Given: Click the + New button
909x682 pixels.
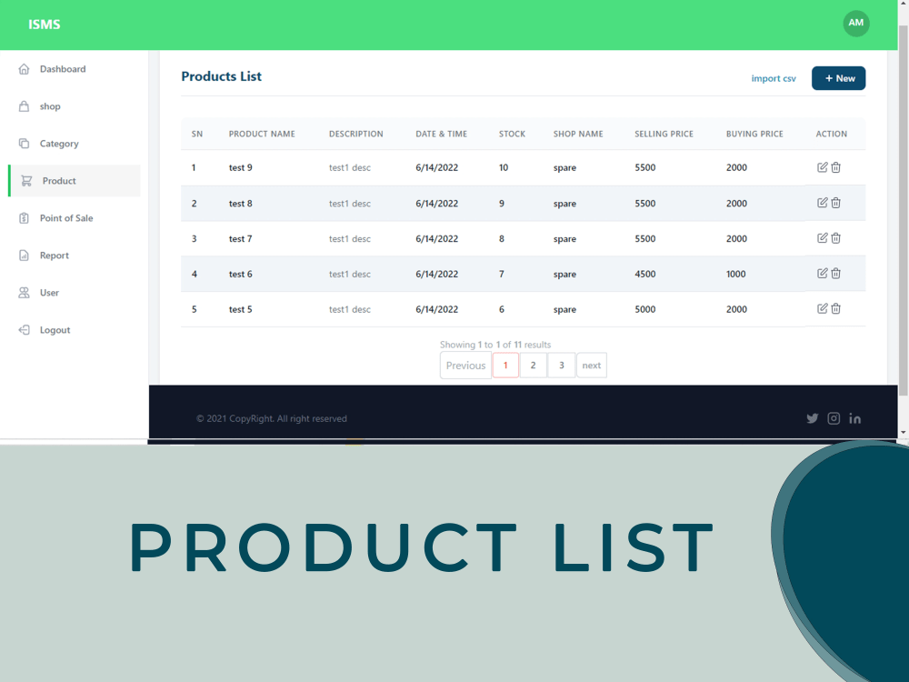Looking at the screenshot, I should 838,78.
